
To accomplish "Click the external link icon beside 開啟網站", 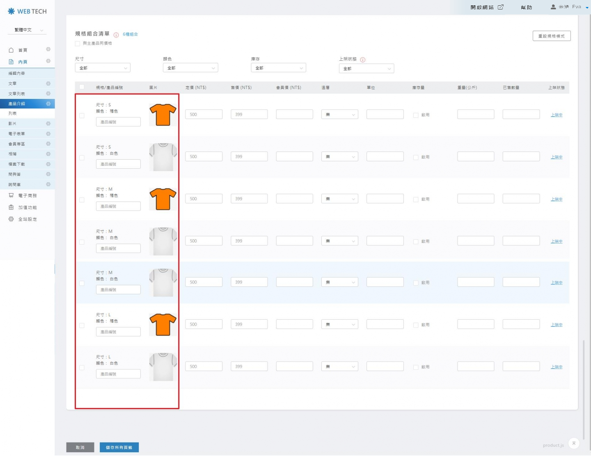I will point(500,7).
